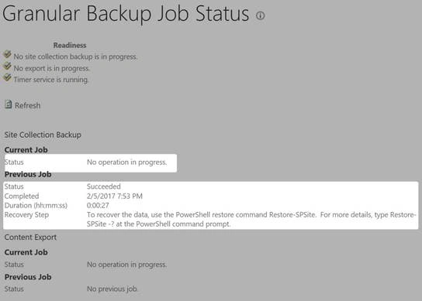Click 'No site collection backup is in progress' text

pos(75,56)
